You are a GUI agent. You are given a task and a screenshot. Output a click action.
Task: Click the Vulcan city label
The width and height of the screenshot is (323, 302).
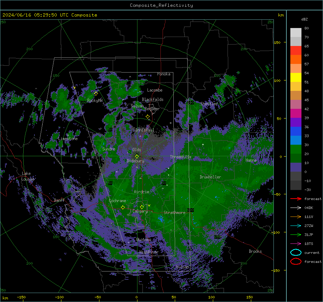(x=182, y=267)
